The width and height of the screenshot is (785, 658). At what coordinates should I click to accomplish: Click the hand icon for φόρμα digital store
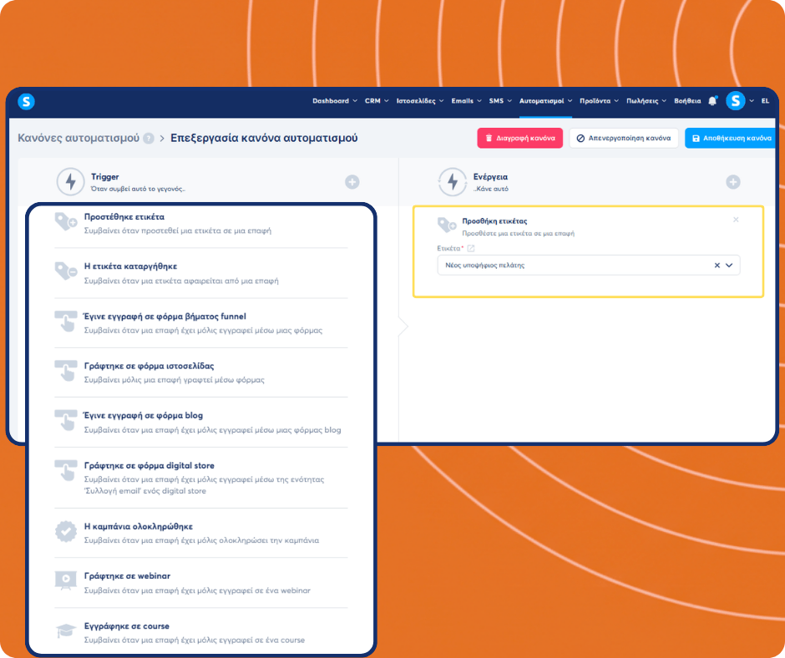pyautogui.click(x=66, y=470)
